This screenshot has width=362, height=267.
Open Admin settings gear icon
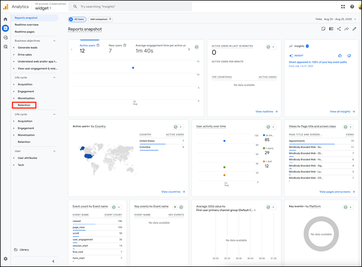pos(6,259)
